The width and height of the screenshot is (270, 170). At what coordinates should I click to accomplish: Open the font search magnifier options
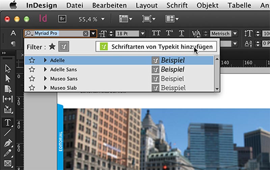point(29,33)
